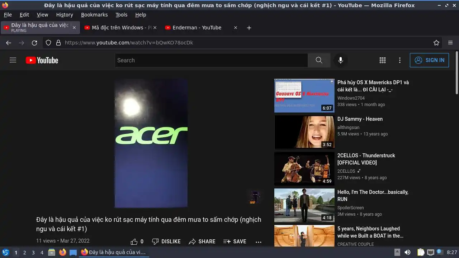Click channel name '2CELLOS' under Thunderstruck
Screen dimensions: 459x258
(x=346, y=171)
